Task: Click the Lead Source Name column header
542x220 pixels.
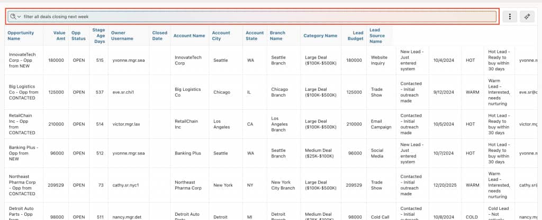Action: pyautogui.click(x=377, y=36)
